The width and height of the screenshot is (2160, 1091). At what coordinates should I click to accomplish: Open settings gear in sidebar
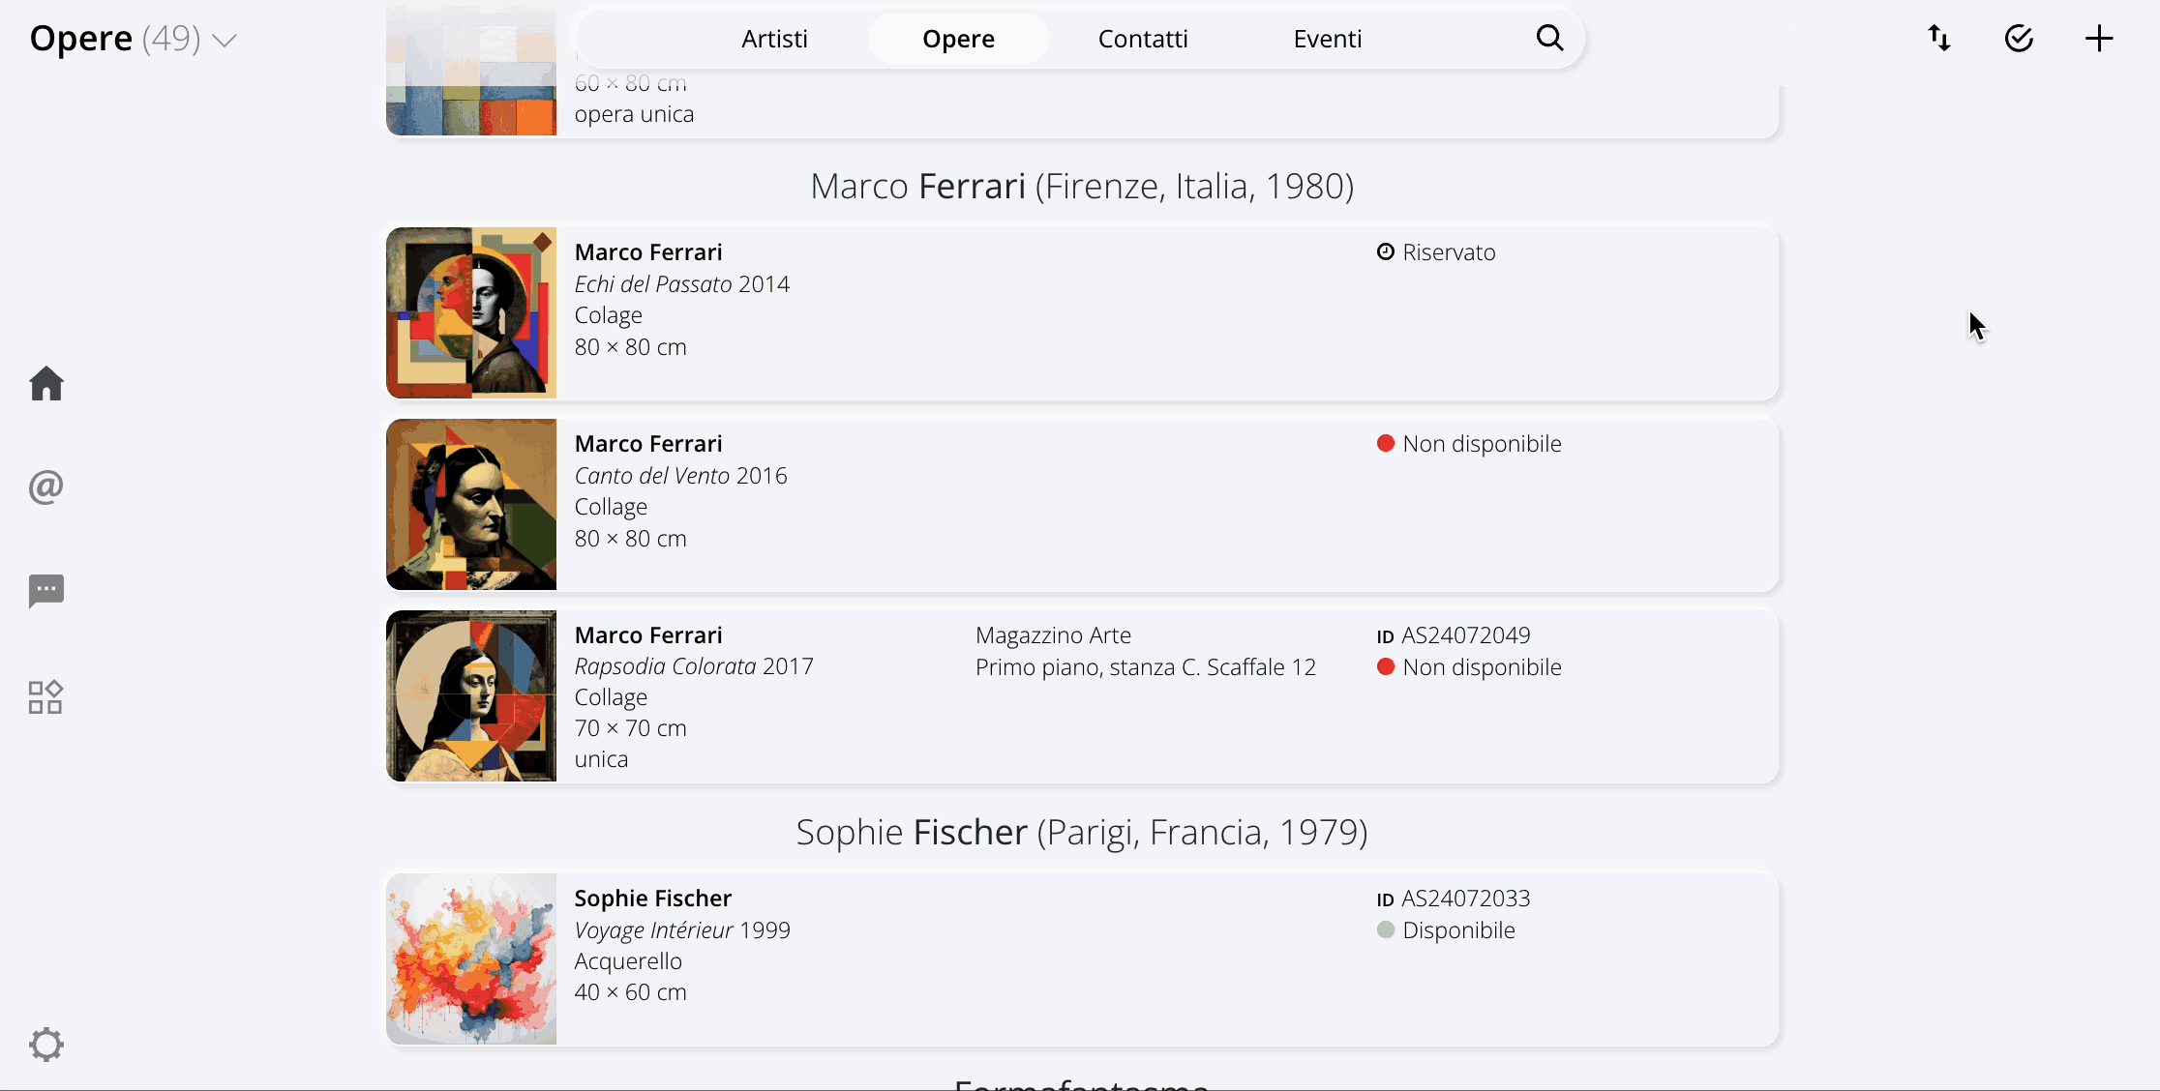coord(46,1045)
